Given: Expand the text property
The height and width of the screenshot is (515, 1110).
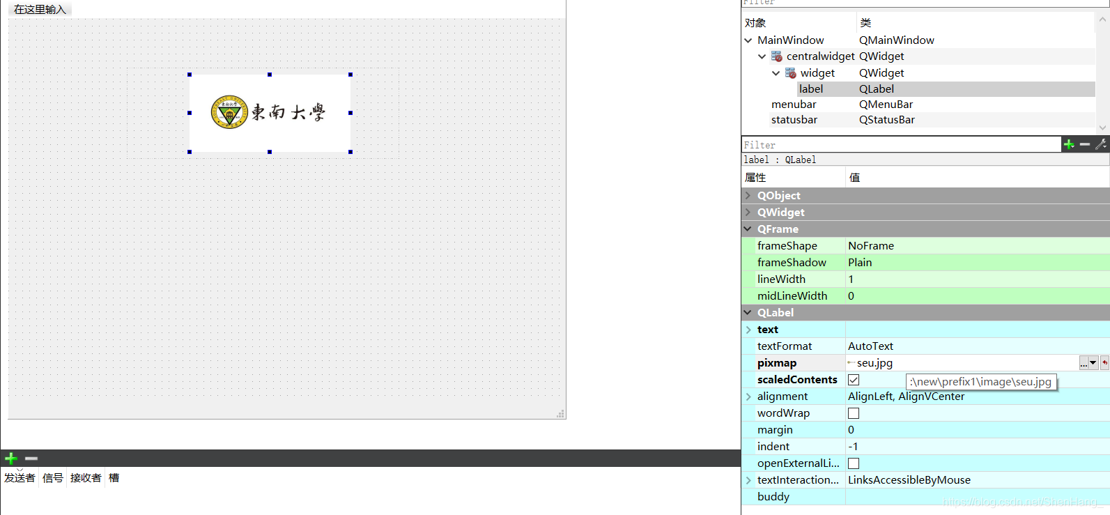Looking at the screenshot, I should [x=748, y=330].
